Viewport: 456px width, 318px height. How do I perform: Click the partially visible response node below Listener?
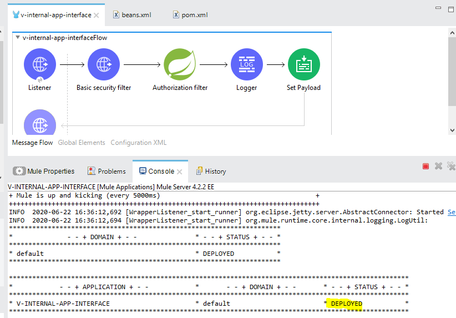pyautogui.click(x=39, y=123)
